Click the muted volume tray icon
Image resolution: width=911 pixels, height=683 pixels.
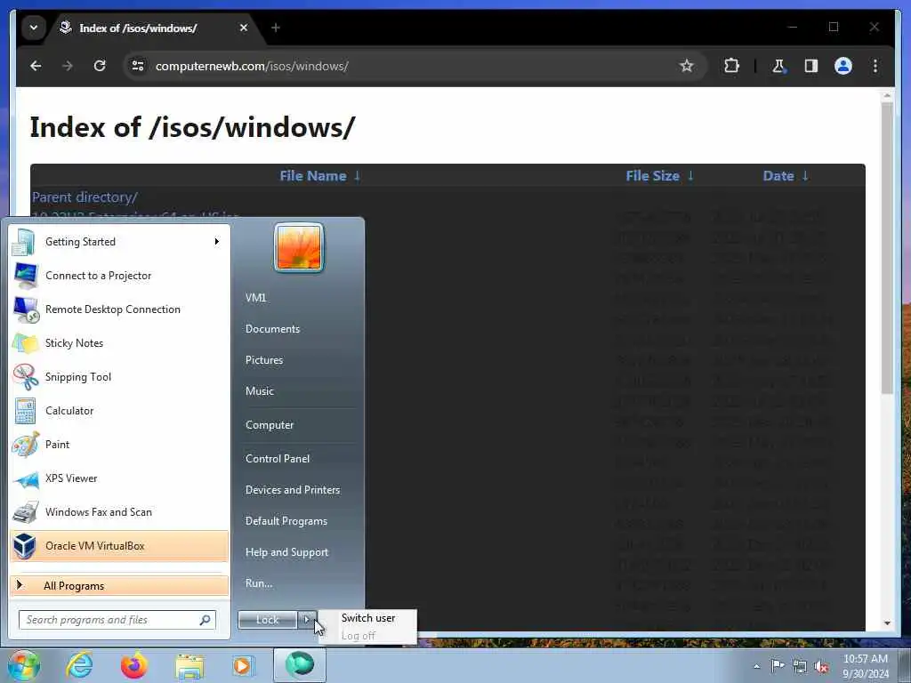[x=821, y=667]
